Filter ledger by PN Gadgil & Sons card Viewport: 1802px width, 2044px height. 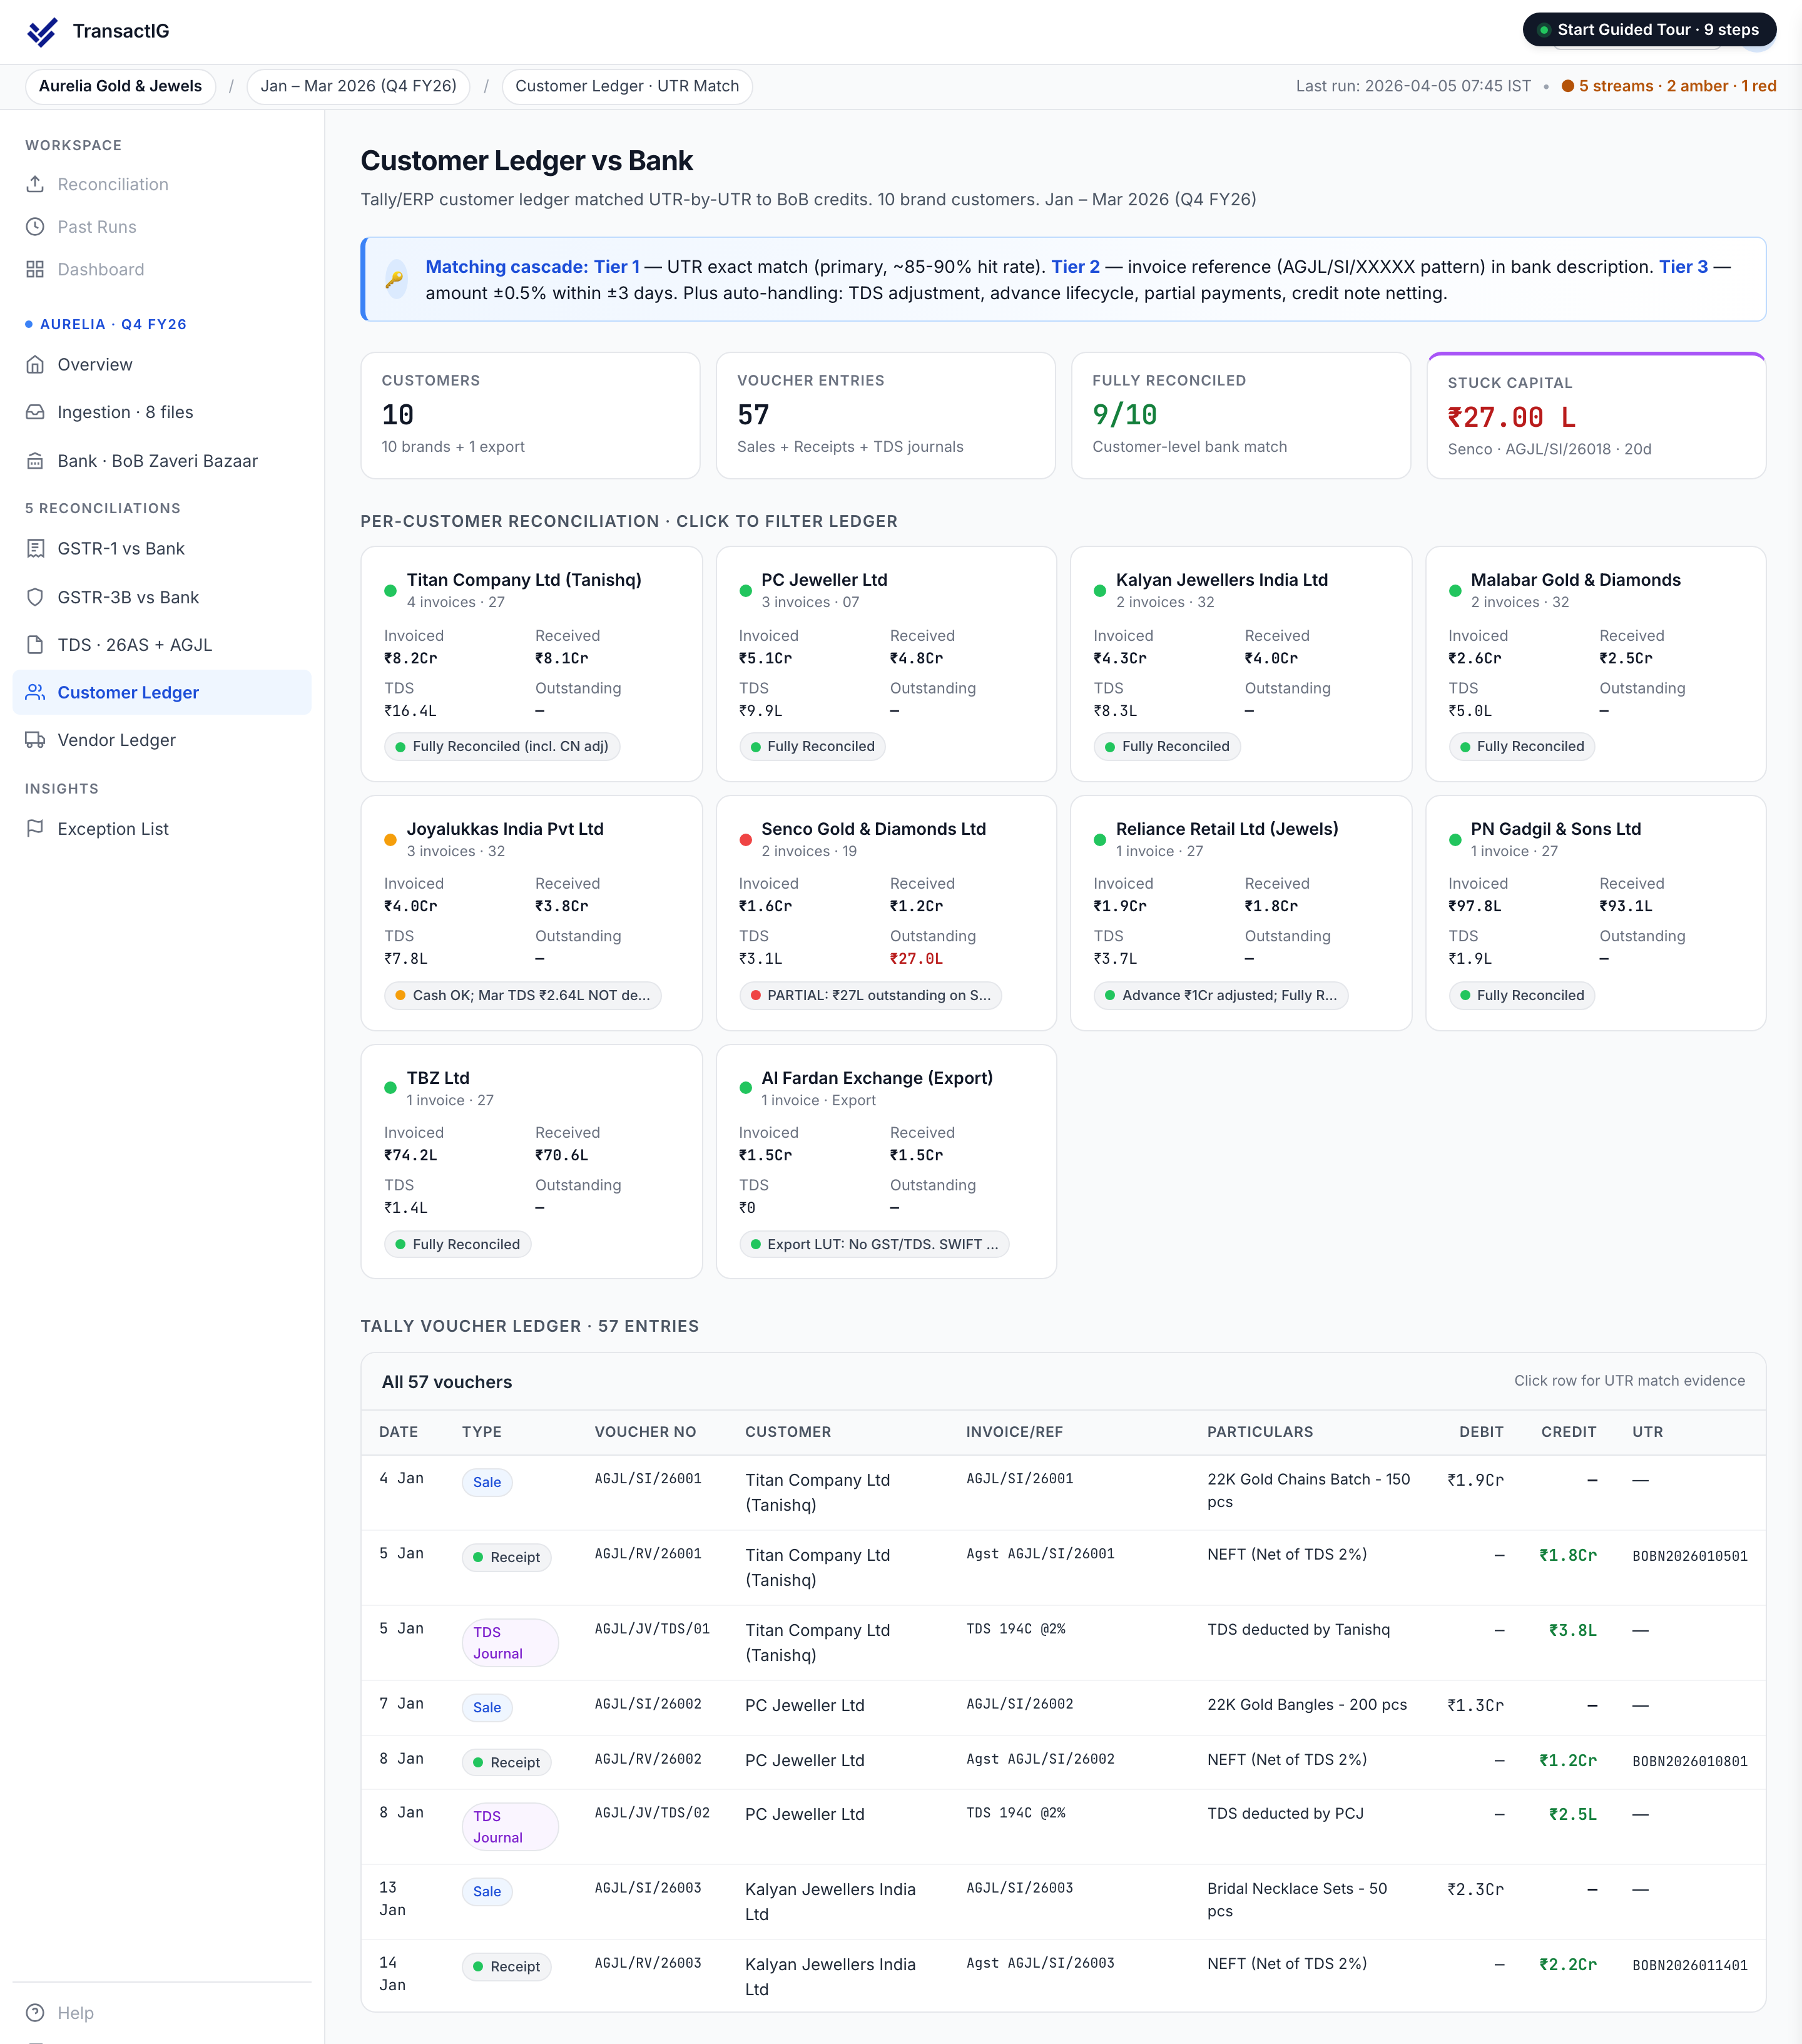click(x=1596, y=913)
